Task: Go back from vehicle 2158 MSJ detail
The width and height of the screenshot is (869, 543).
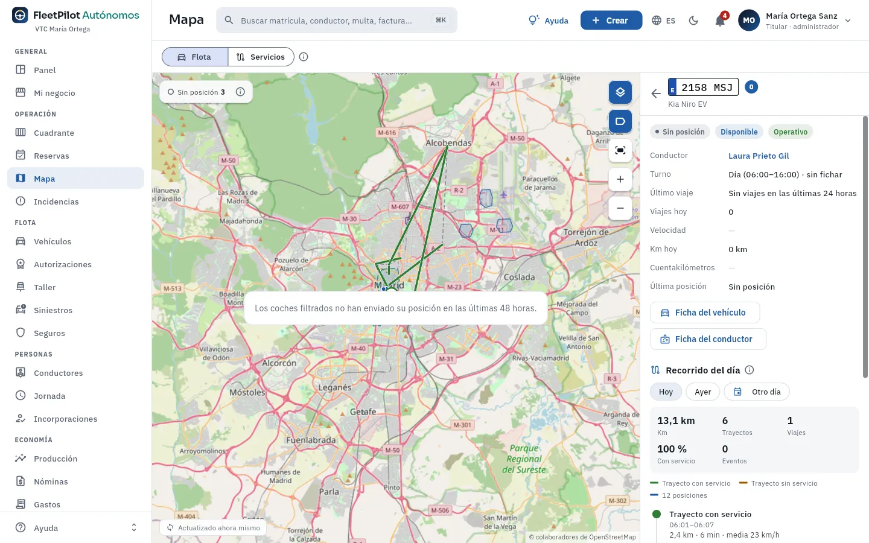Action: (656, 94)
